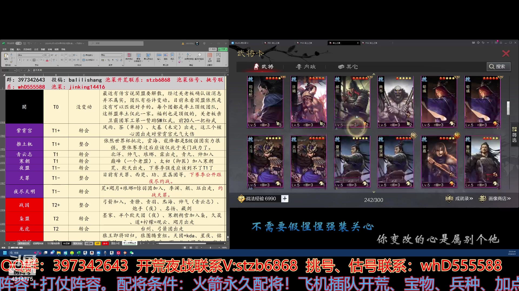Screen dimensions: 519x291
Task: Click the Paste icon in Excel ribbon
Action: tap(6, 55)
